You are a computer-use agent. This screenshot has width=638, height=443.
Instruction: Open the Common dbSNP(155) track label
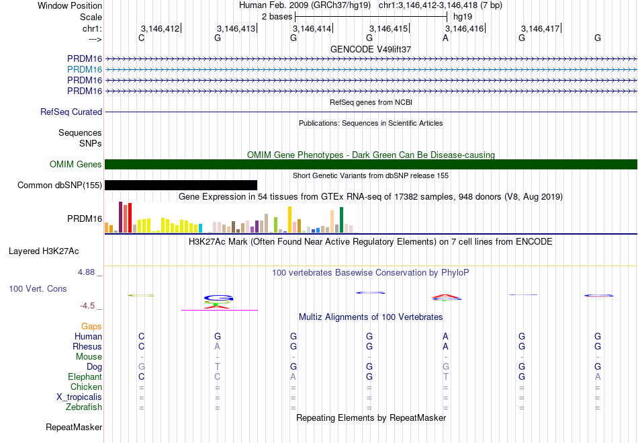tap(60, 186)
